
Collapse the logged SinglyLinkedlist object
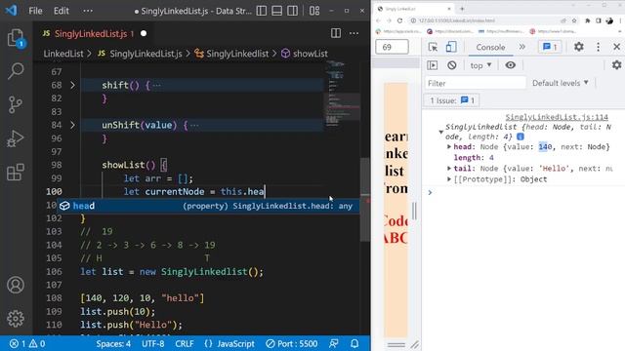[x=440, y=133]
